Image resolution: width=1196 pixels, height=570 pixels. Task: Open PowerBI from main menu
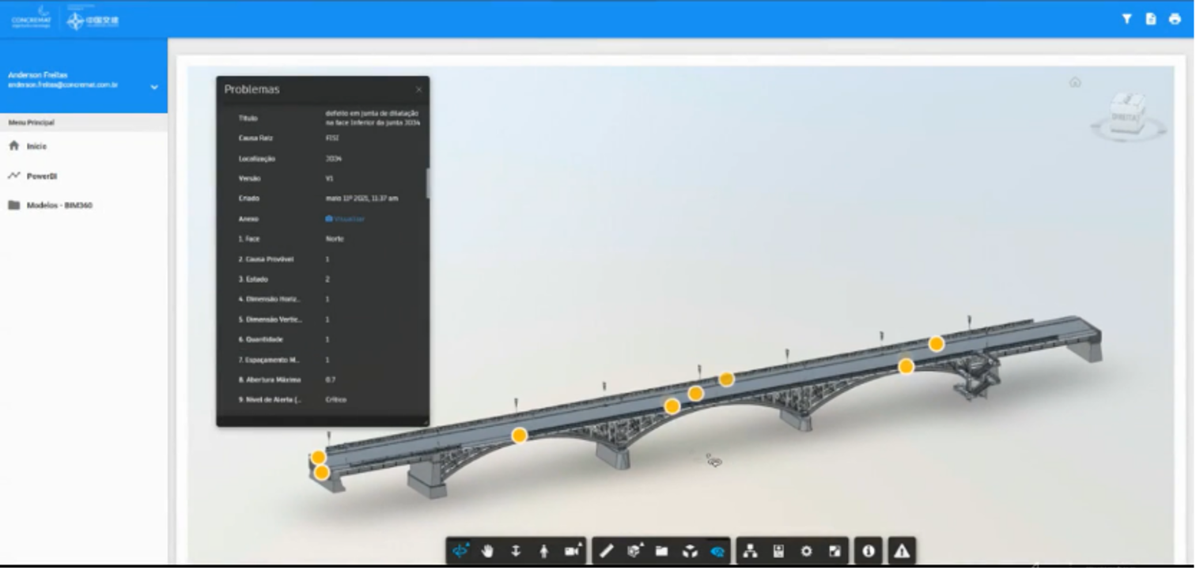pyautogui.click(x=41, y=176)
